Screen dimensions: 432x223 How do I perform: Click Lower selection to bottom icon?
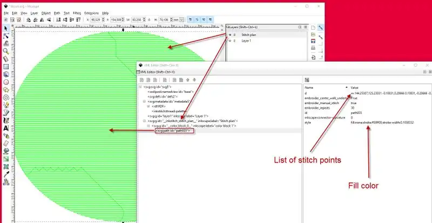pyautogui.click(x=58, y=19)
